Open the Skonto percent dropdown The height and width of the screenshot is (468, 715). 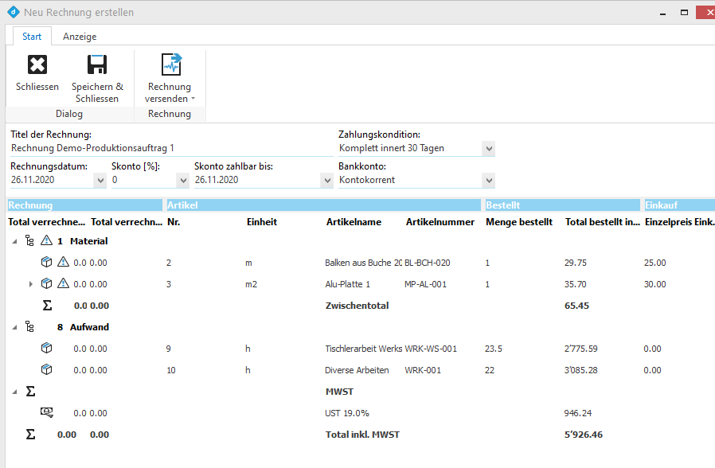click(181, 181)
